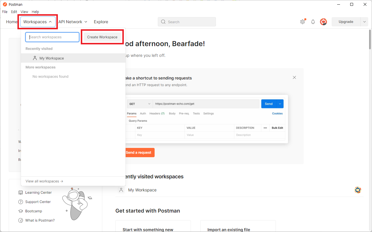Click the 'More workspaces' label
Screen dimensions: 372x232
click(40, 67)
